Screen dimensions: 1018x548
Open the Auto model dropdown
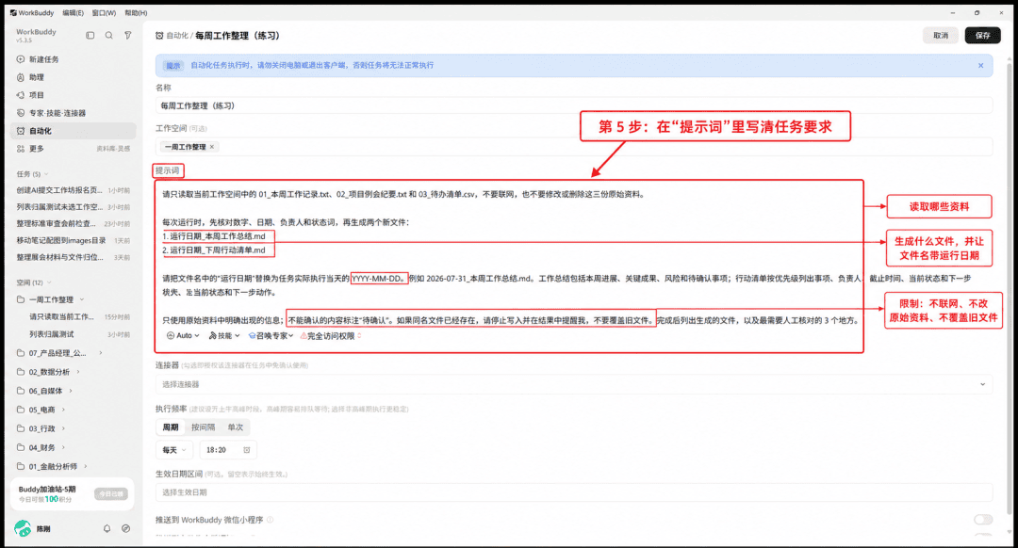(183, 336)
